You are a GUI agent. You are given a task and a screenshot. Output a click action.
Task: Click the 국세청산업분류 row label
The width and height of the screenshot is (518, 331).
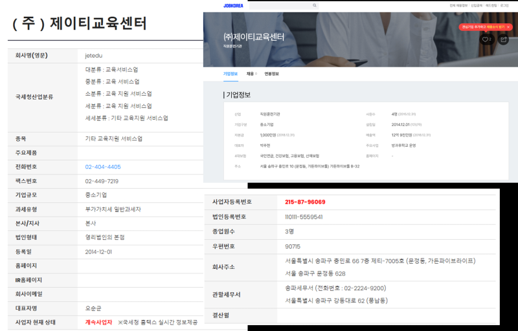34,97
